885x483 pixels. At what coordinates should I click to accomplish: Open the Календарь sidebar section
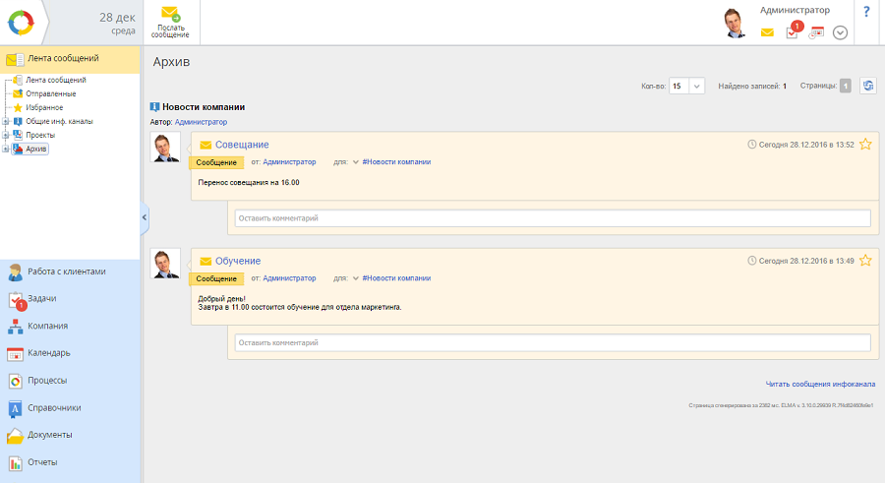point(48,353)
